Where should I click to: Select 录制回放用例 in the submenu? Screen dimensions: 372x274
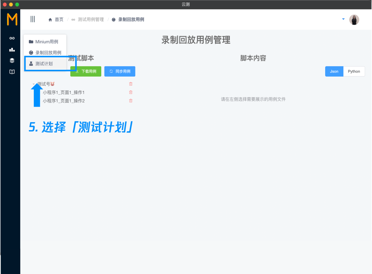tap(45, 53)
